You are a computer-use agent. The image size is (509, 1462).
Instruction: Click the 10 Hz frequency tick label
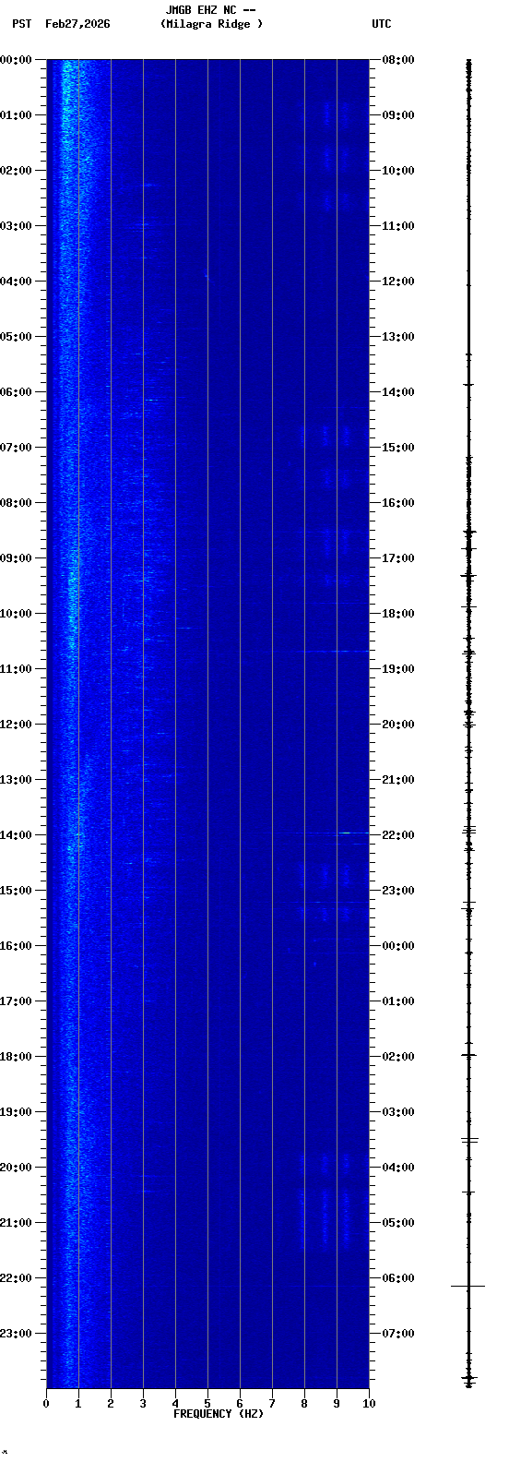[369, 1404]
